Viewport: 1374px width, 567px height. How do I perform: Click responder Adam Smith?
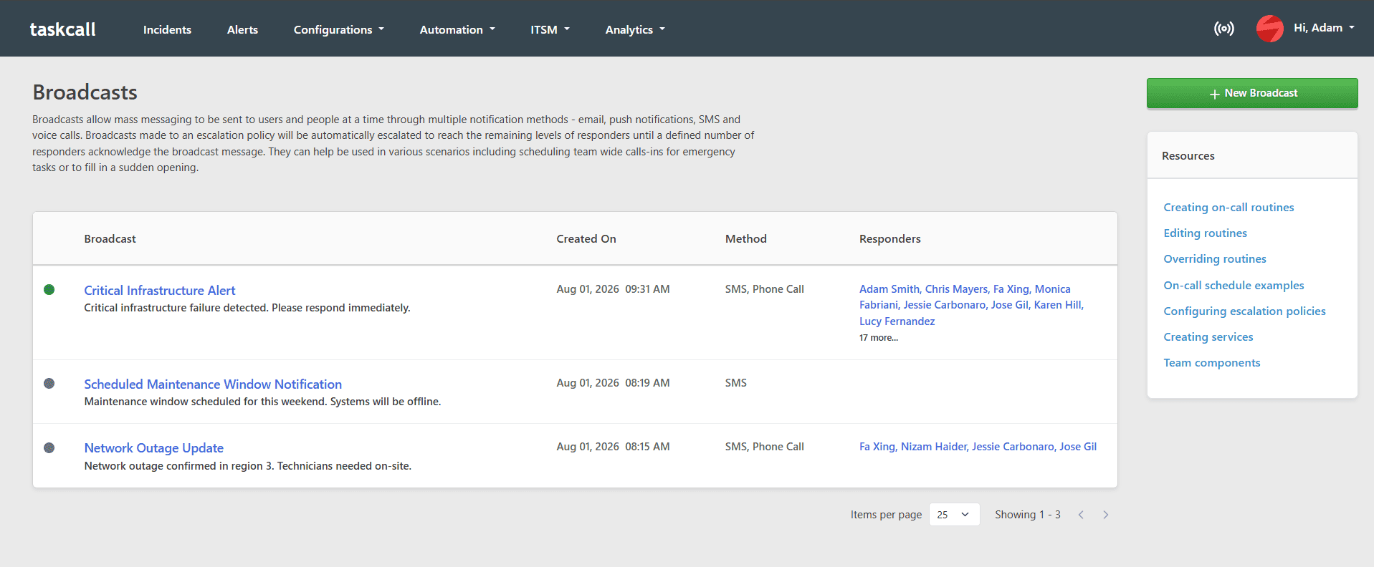coord(889,289)
